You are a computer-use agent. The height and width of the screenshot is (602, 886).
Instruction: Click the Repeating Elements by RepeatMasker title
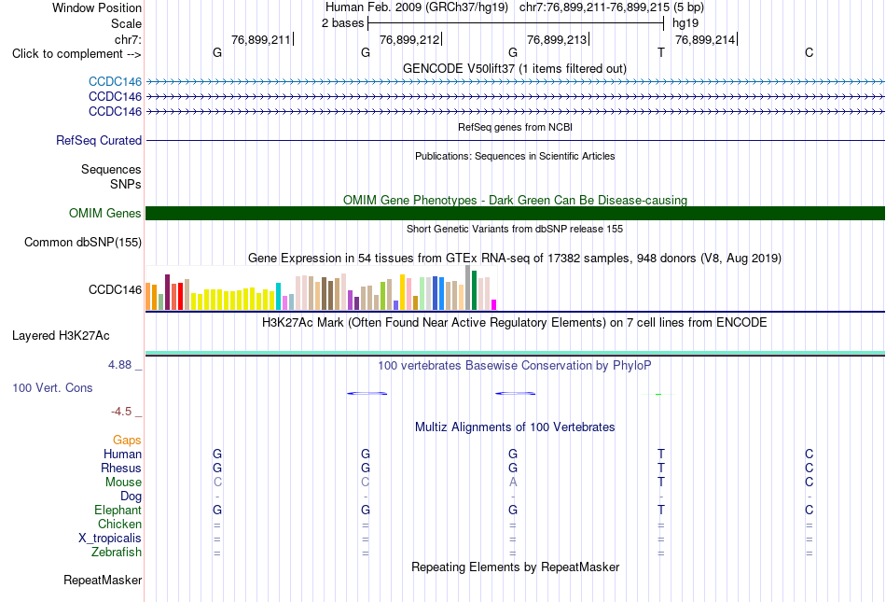[516, 567]
